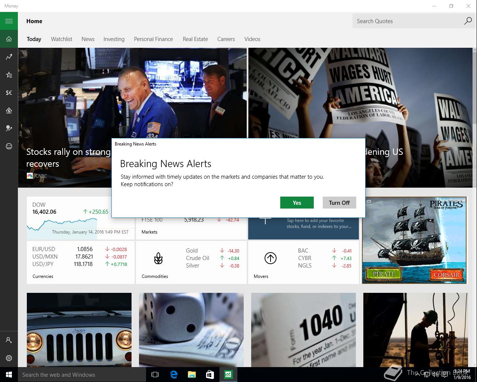
Task: Click BAC stock mover row
Action: click(x=325, y=251)
